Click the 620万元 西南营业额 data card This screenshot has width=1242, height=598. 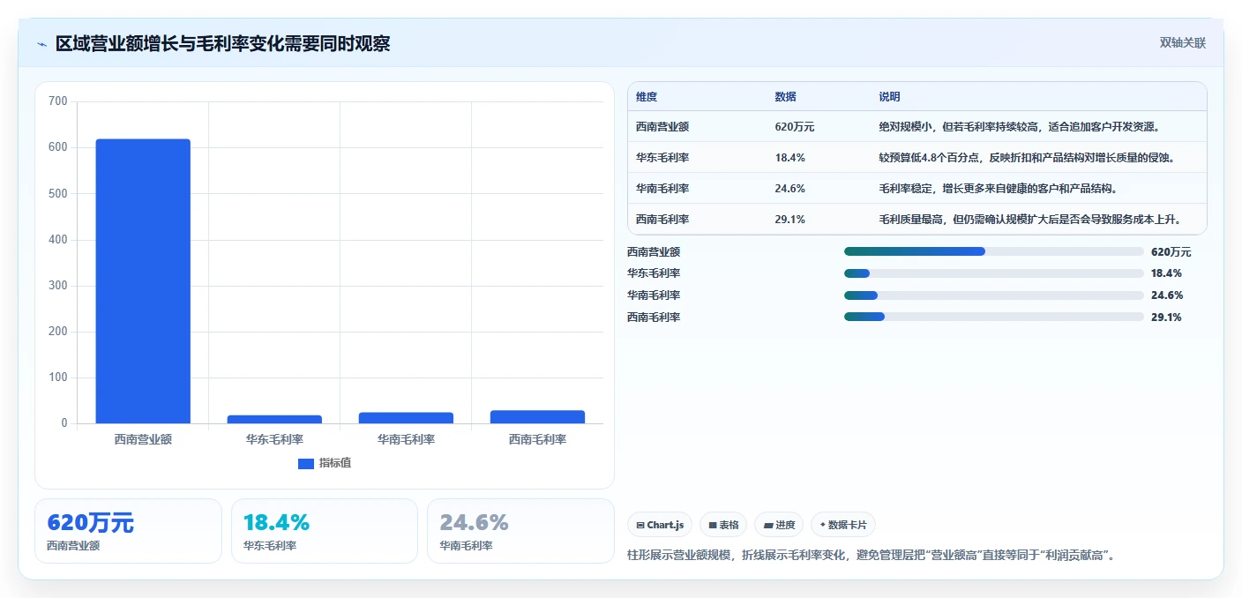(128, 531)
